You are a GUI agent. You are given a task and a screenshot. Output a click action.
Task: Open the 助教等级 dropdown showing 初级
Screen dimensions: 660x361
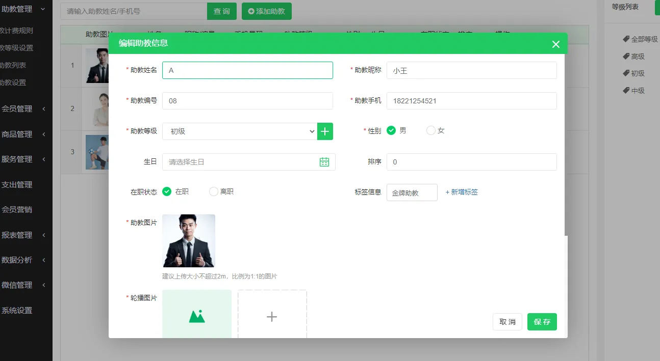(x=240, y=131)
